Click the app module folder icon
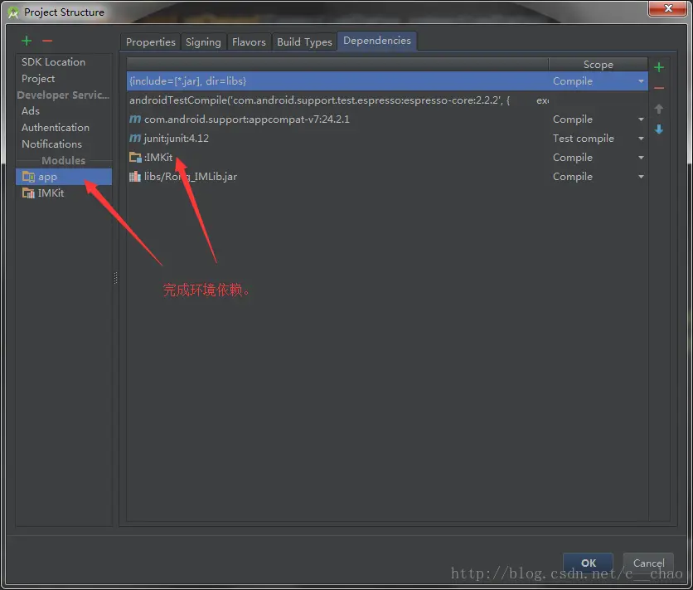This screenshot has height=590, width=693. [x=28, y=177]
